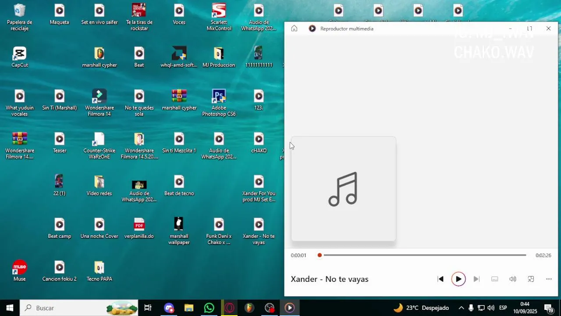Play the track Xander - No te vayas
Image resolution: width=561 pixels, height=316 pixels.
coord(458,279)
